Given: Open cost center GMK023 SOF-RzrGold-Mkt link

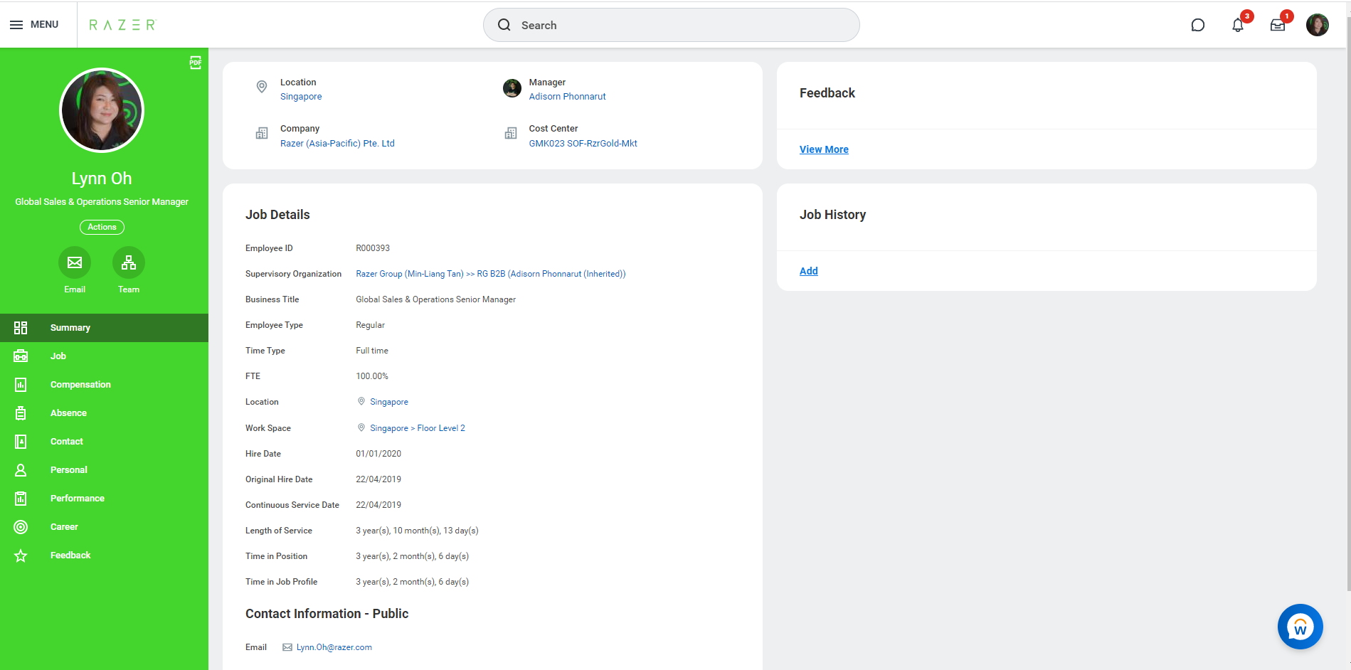Looking at the screenshot, I should (583, 144).
